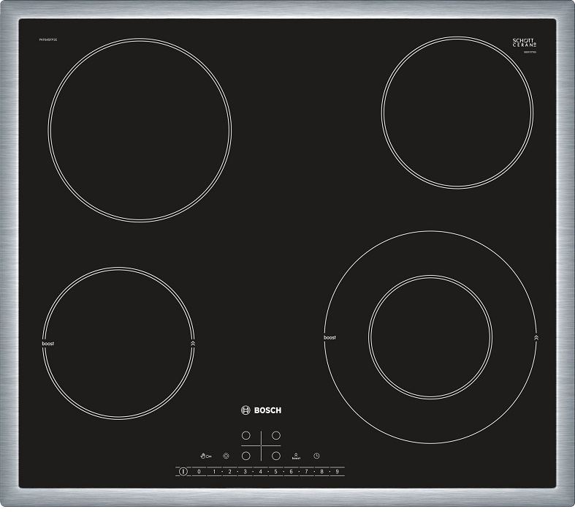Set heat level to 0 on slider
The height and width of the screenshot is (512, 575).
coord(199,473)
